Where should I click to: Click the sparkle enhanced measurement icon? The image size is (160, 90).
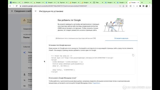[24, 52]
